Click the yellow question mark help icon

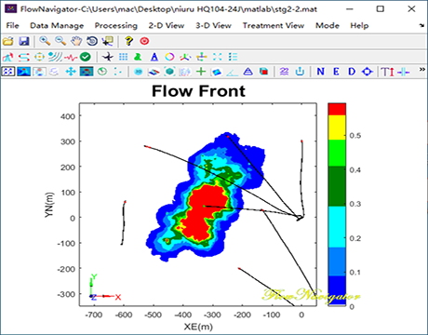(128, 41)
